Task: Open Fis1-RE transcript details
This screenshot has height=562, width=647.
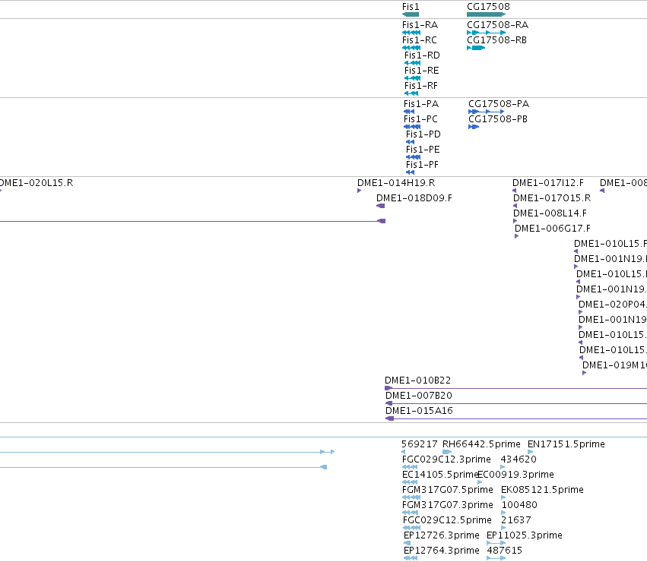Action: pos(422,71)
